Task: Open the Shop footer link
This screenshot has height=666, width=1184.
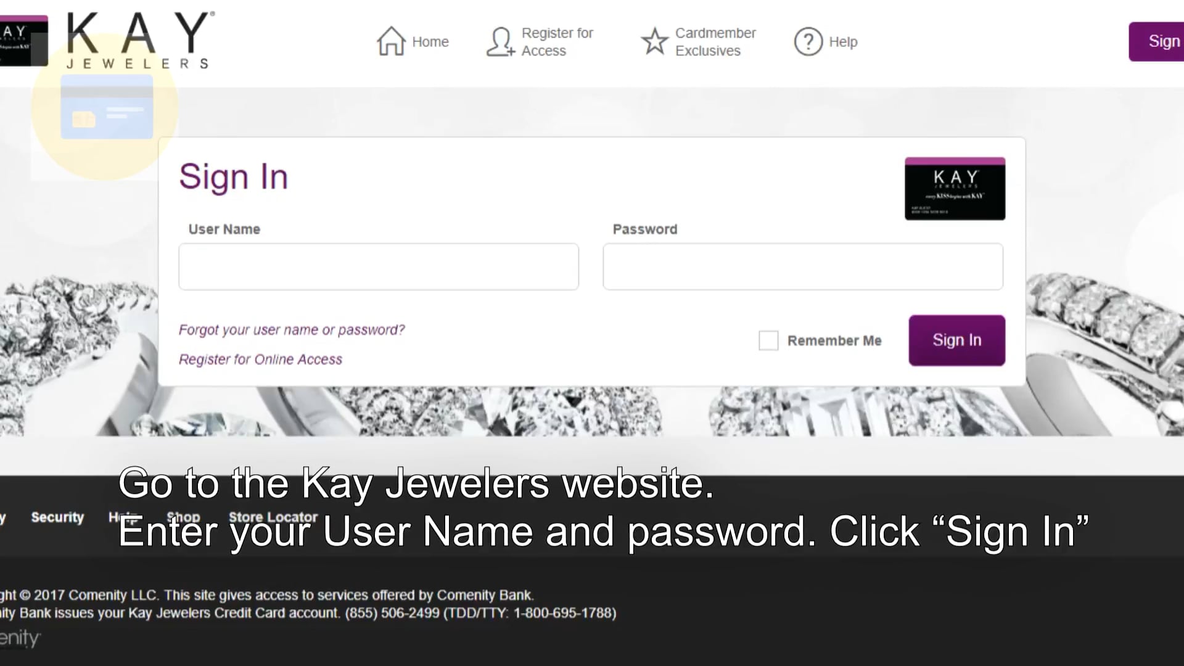Action: pos(183,517)
